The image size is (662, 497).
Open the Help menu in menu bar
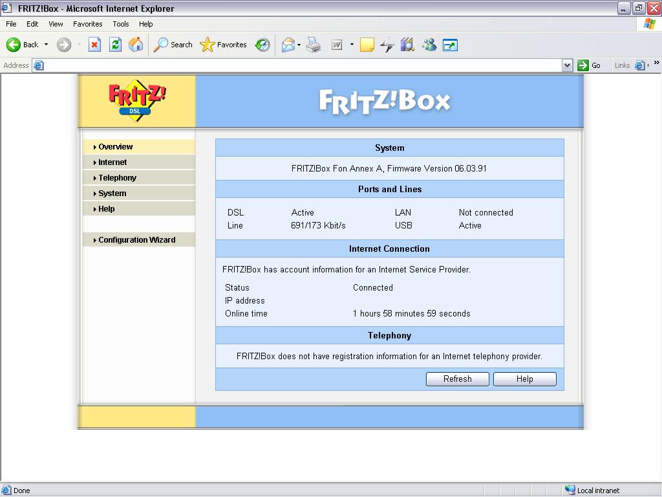tap(145, 24)
